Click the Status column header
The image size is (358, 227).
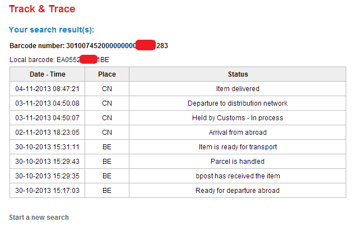tap(238, 74)
